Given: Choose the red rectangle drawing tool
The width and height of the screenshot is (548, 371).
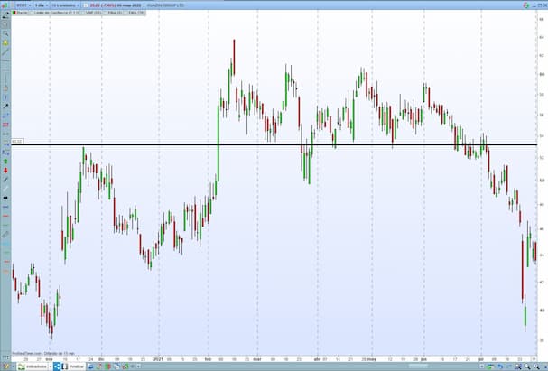Looking at the screenshot, I should [x=5, y=124].
